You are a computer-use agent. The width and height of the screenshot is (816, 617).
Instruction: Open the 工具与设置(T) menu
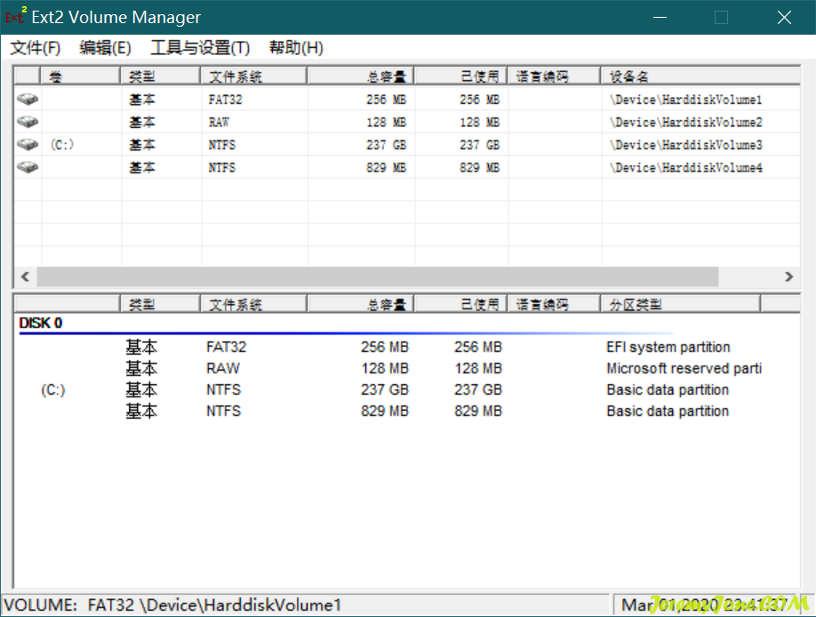coord(200,48)
